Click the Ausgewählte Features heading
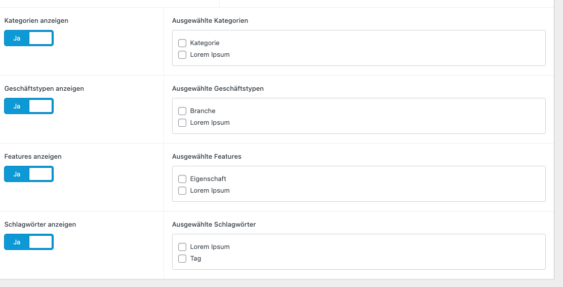The width and height of the screenshot is (563, 287). coord(207,157)
